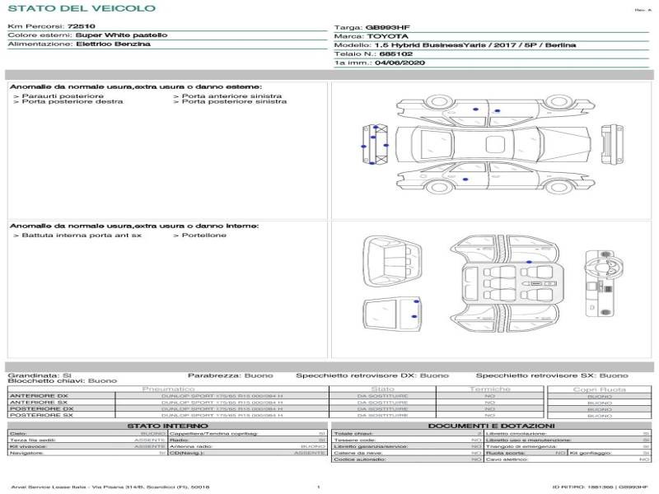Click the tailgate diagram with two blue markers

point(392,315)
